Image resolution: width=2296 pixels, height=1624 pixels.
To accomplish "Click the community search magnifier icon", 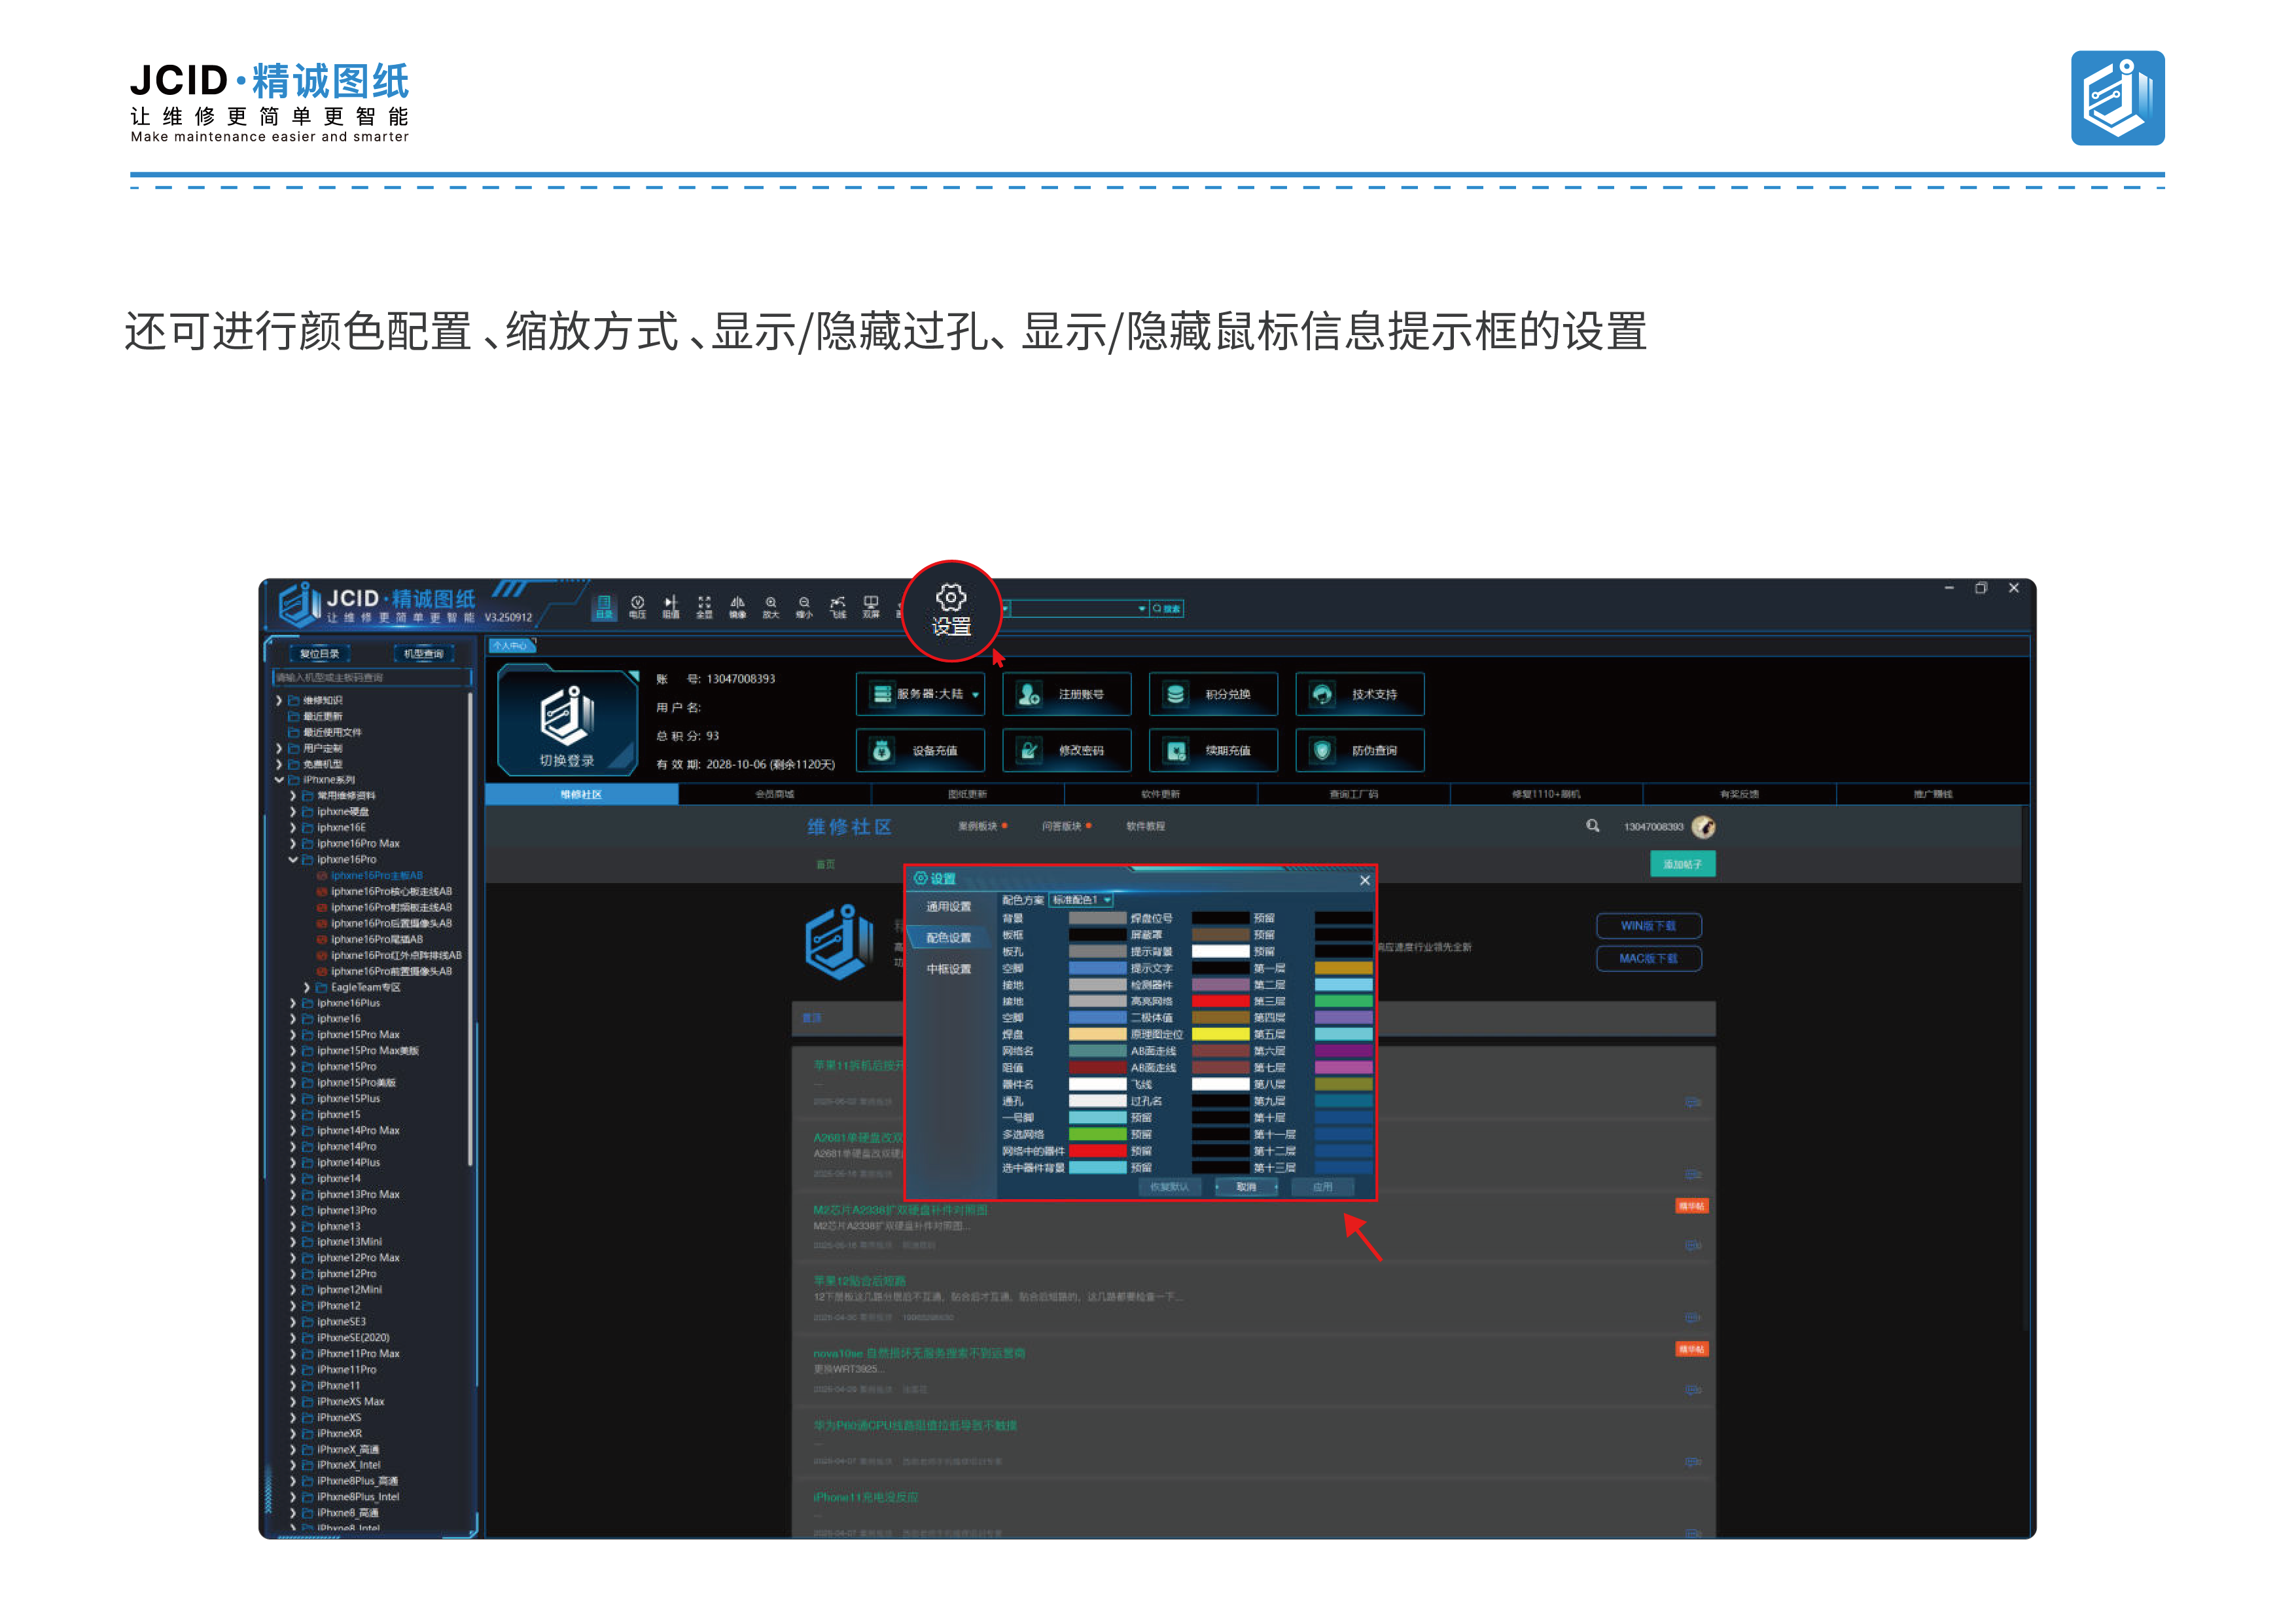I will click(x=1593, y=825).
